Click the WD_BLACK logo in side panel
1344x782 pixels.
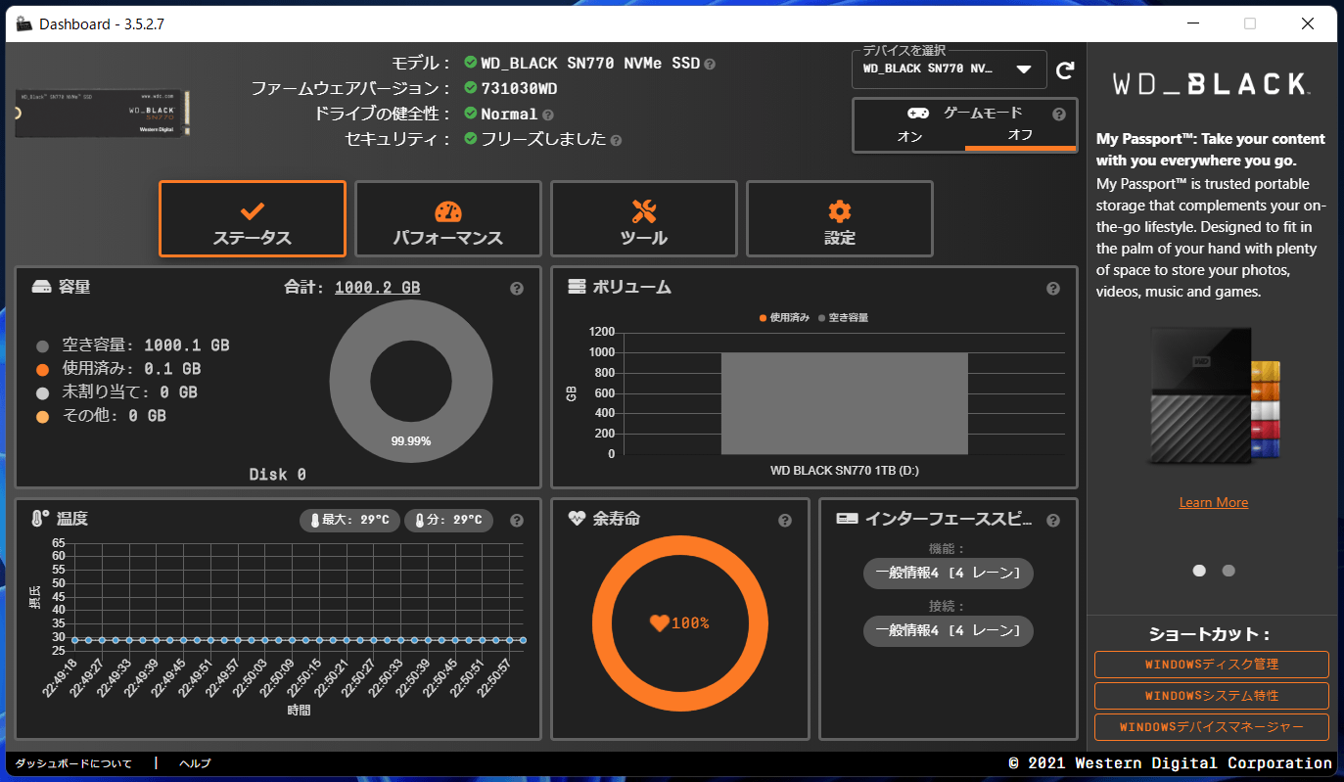coord(1212,84)
